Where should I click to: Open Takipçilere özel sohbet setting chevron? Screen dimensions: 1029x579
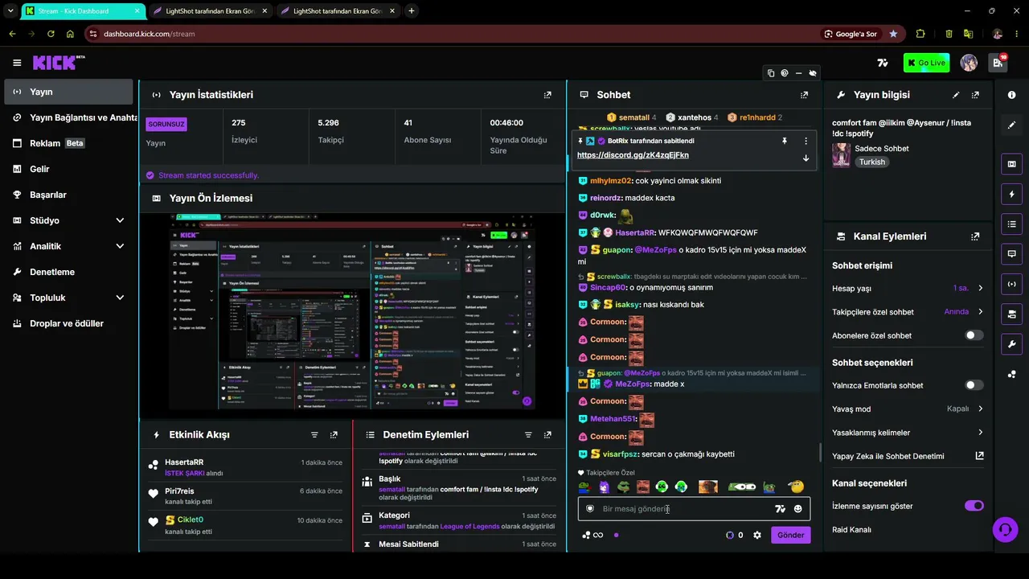(x=980, y=311)
